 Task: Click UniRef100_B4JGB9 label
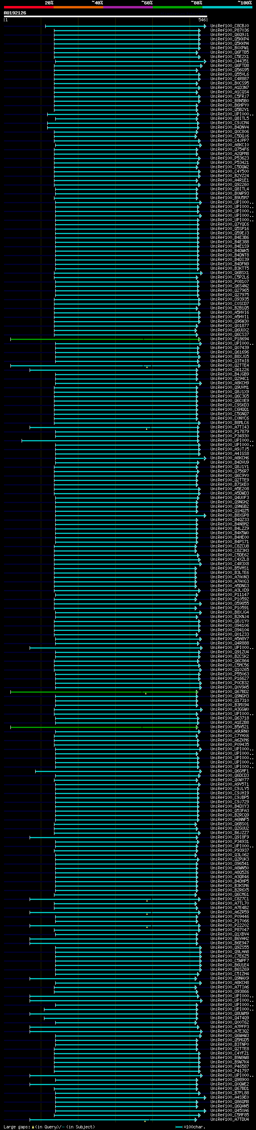coord(229,374)
